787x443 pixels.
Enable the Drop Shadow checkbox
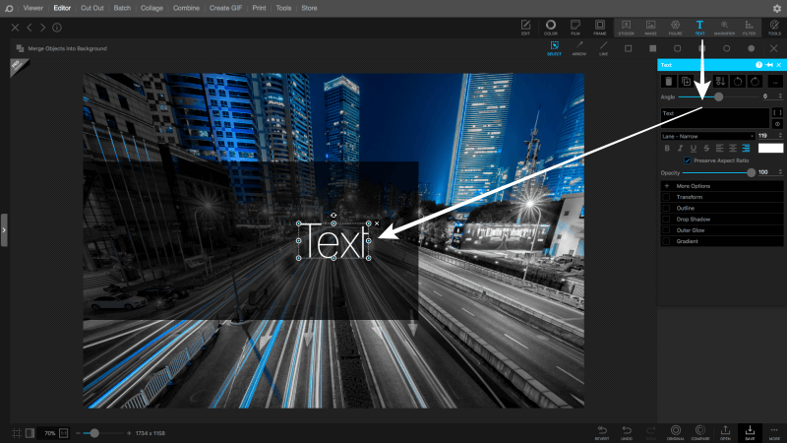667,219
